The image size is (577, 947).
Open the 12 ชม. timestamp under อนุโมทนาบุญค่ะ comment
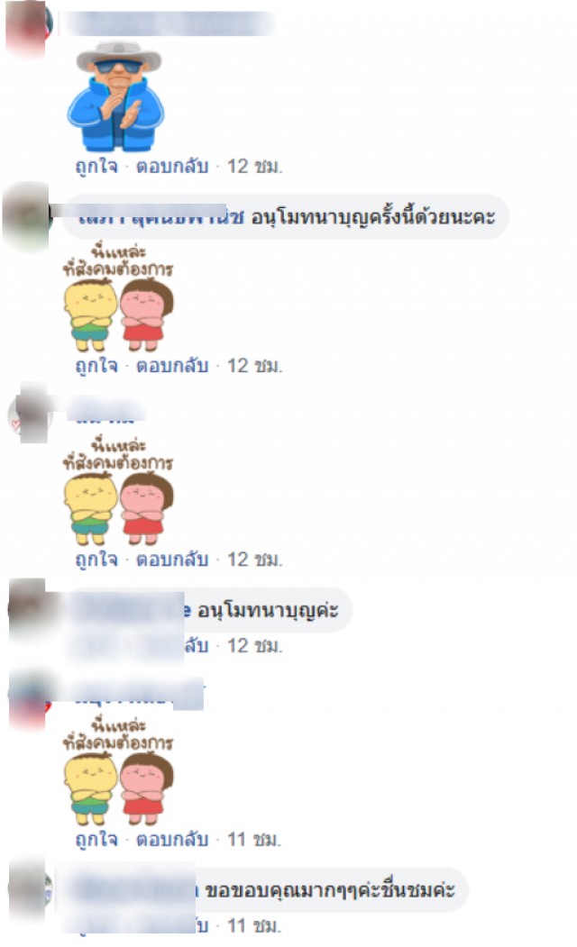point(254,646)
